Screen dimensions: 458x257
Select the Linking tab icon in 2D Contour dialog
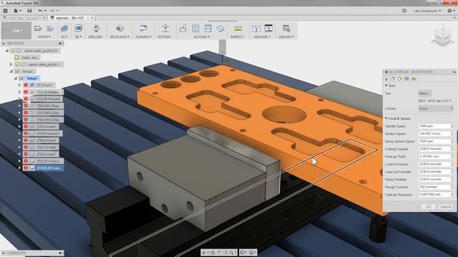pyautogui.click(x=414, y=79)
